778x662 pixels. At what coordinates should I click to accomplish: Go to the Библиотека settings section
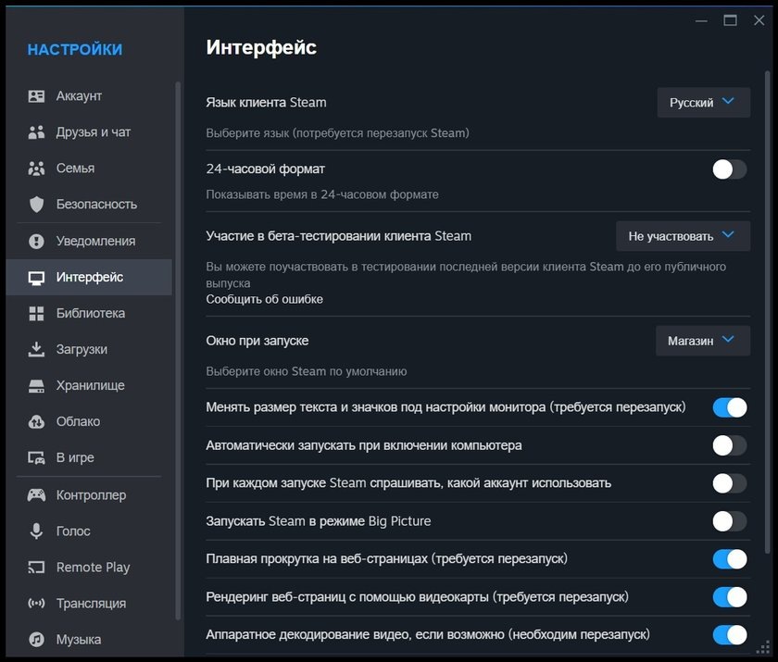(90, 314)
